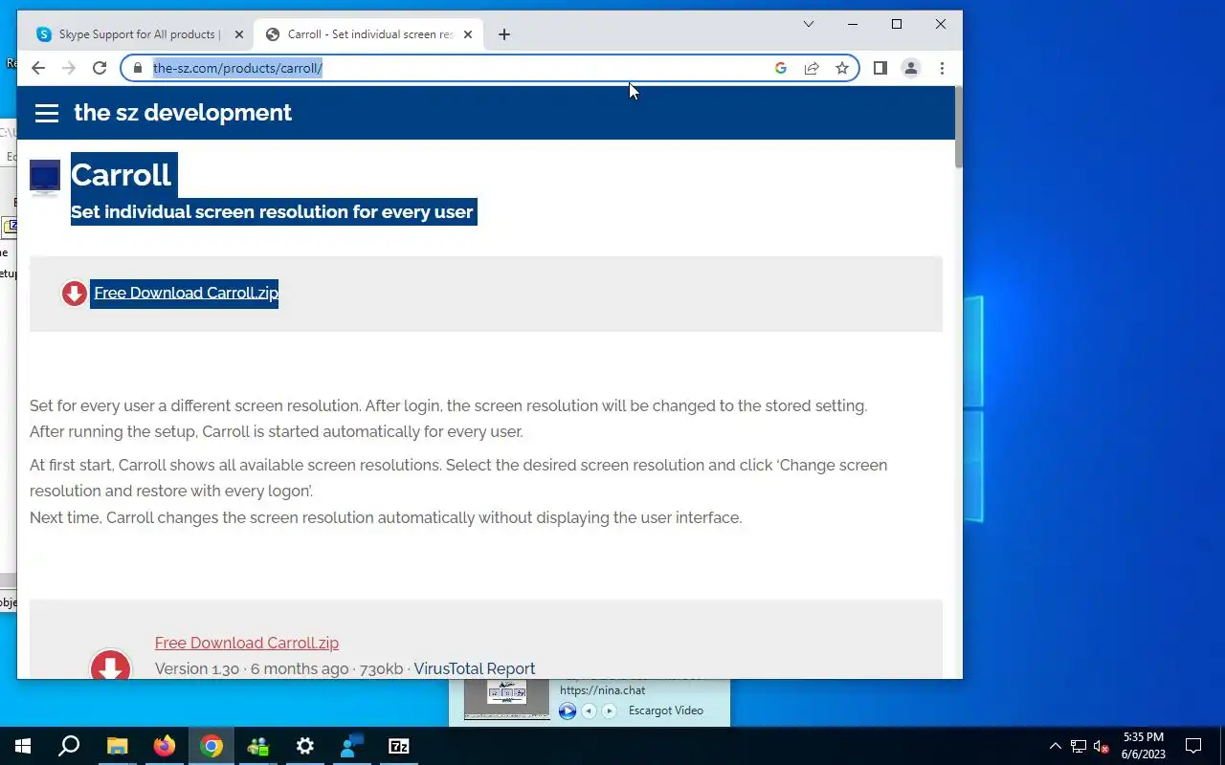Close the Carroll tab

[468, 34]
